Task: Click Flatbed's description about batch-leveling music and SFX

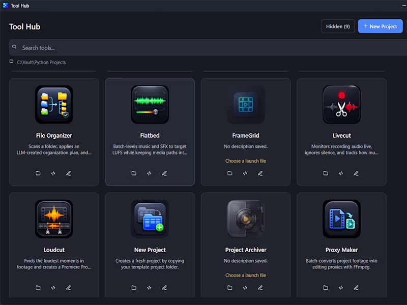Action: coord(150,149)
